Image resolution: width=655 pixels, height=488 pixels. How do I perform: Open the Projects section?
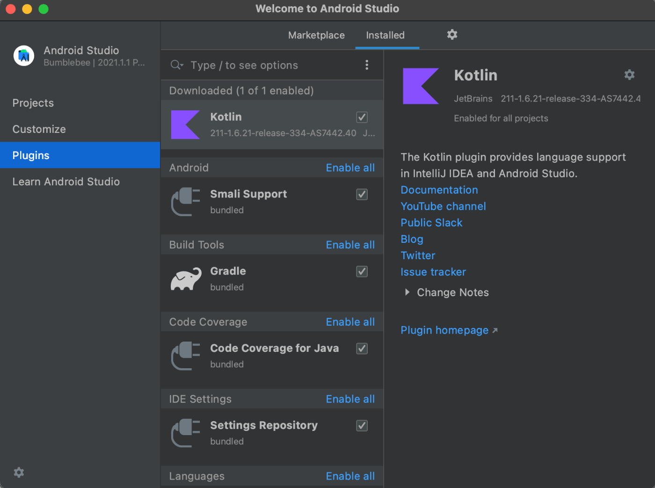80,103
